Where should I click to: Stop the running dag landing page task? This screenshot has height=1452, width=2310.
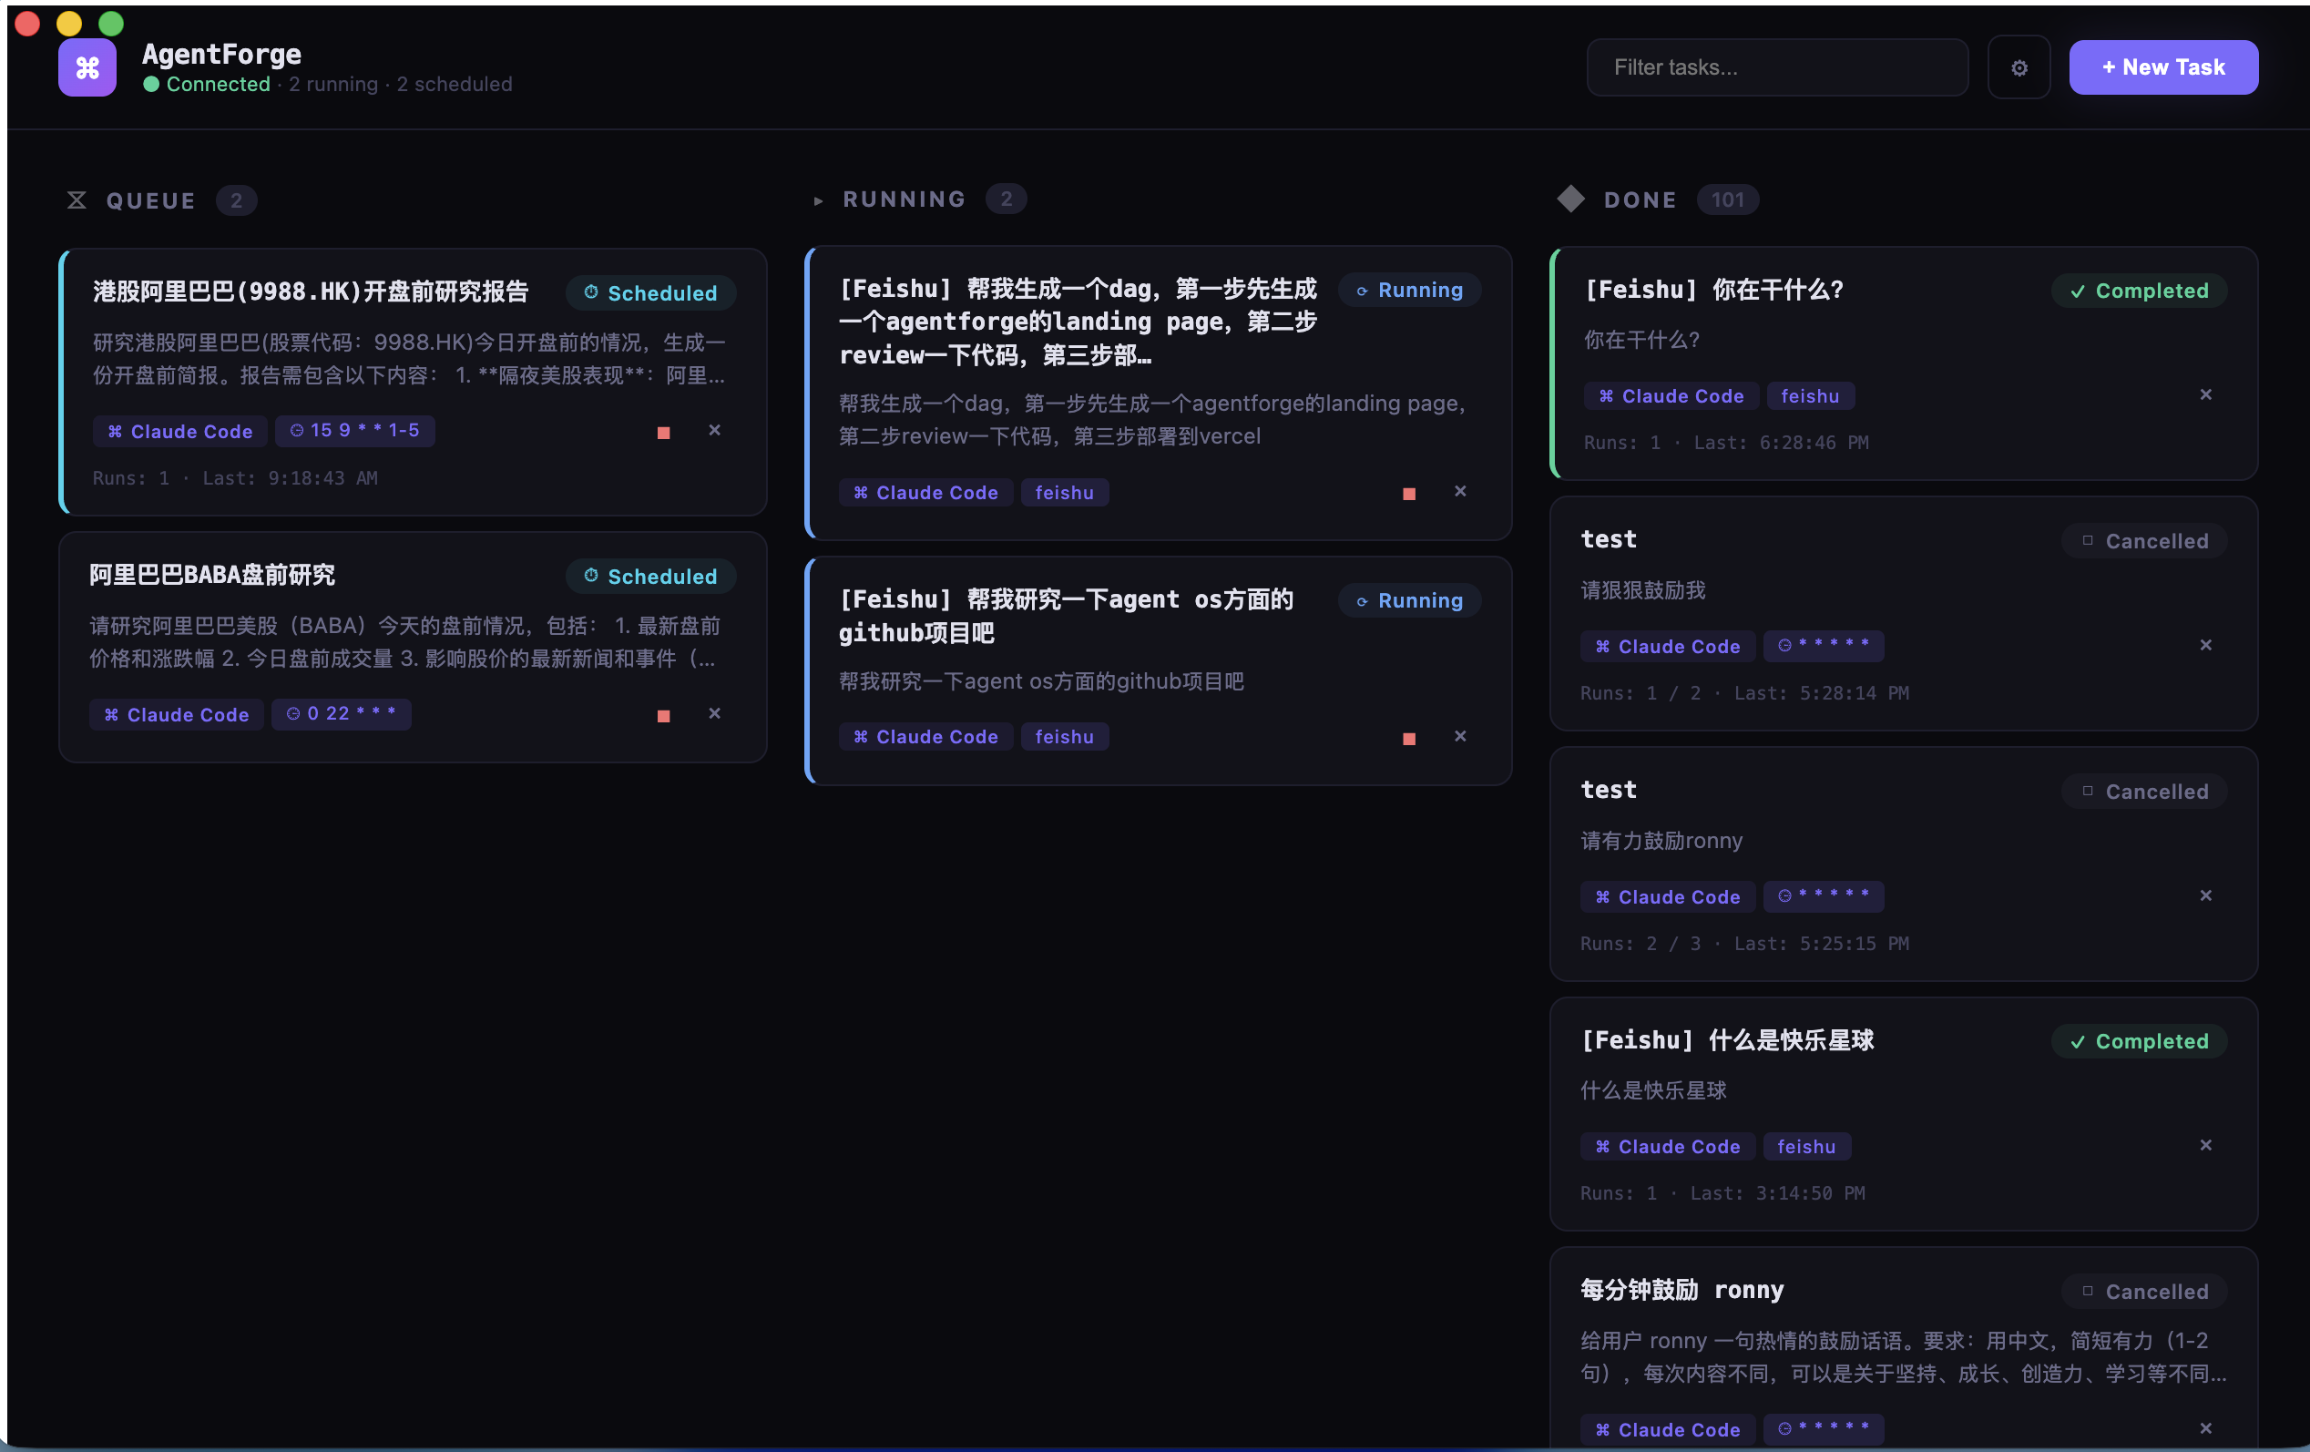1408,494
